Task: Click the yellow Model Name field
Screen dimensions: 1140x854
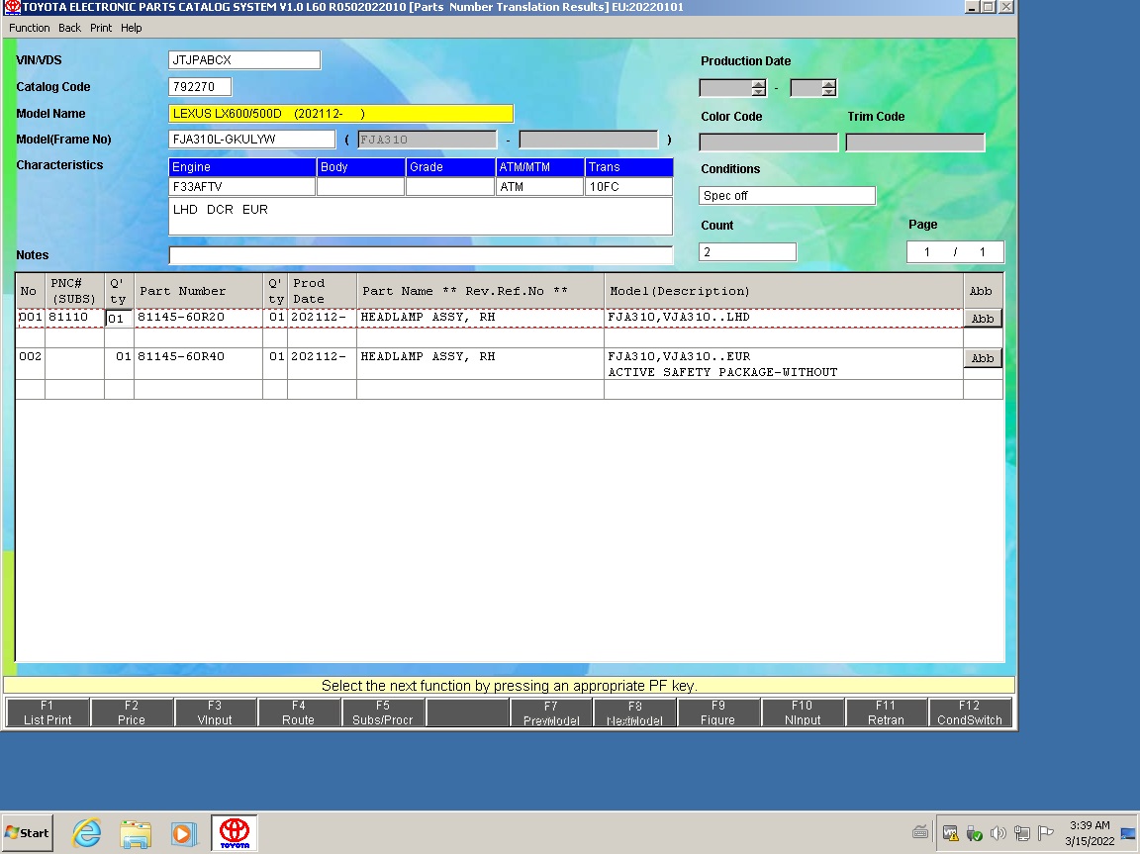Action: tap(341, 114)
